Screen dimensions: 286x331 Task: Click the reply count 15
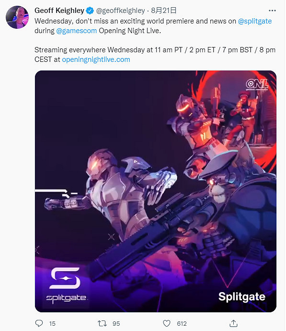(52, 323)
